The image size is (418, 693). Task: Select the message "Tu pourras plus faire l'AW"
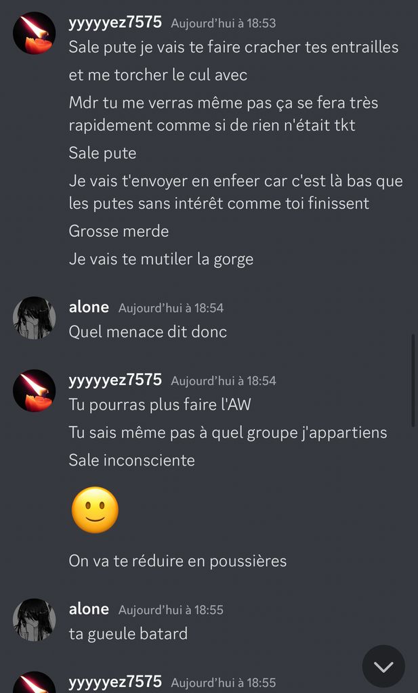(160, 405)
